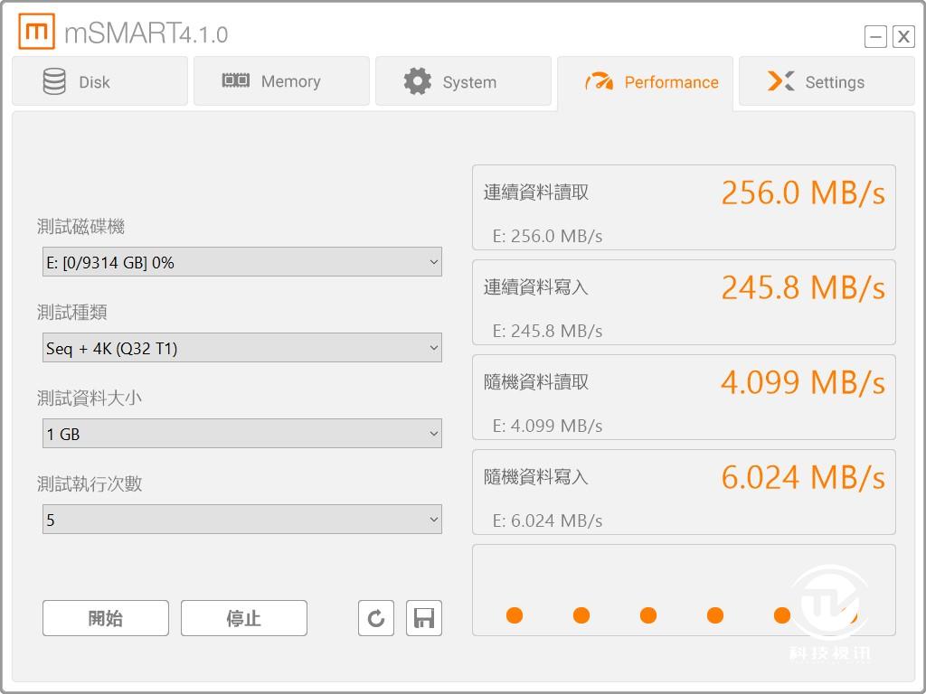Viewport: 926px width, 694px height.
Task: Click the Settings X-shaped icon
Action: (x=781, y=81)
